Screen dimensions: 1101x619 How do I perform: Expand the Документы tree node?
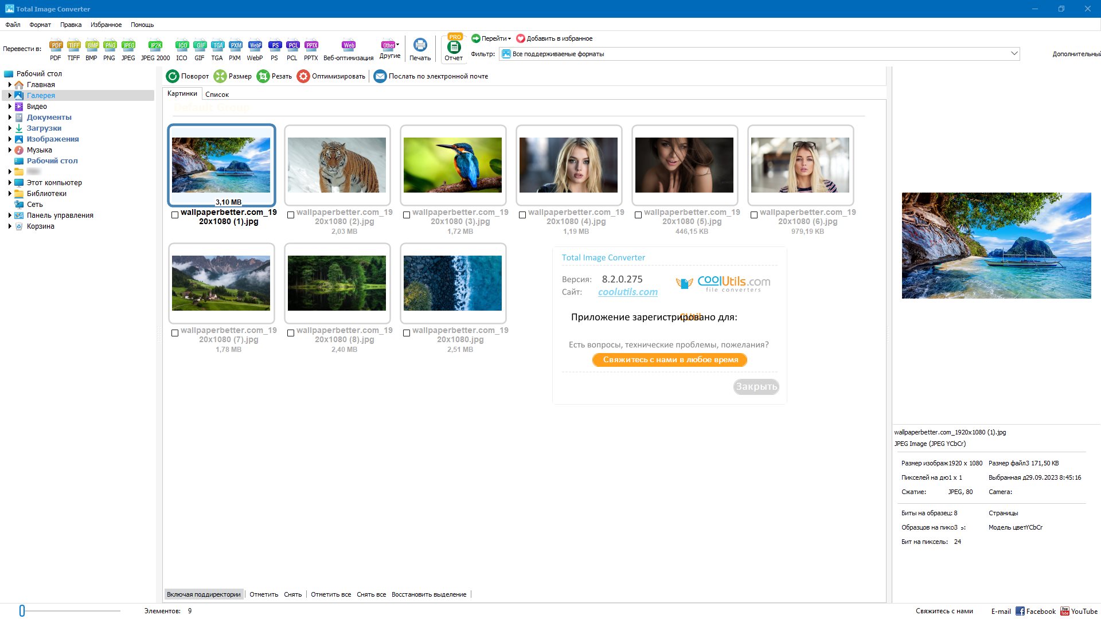(x=10, y=117)
